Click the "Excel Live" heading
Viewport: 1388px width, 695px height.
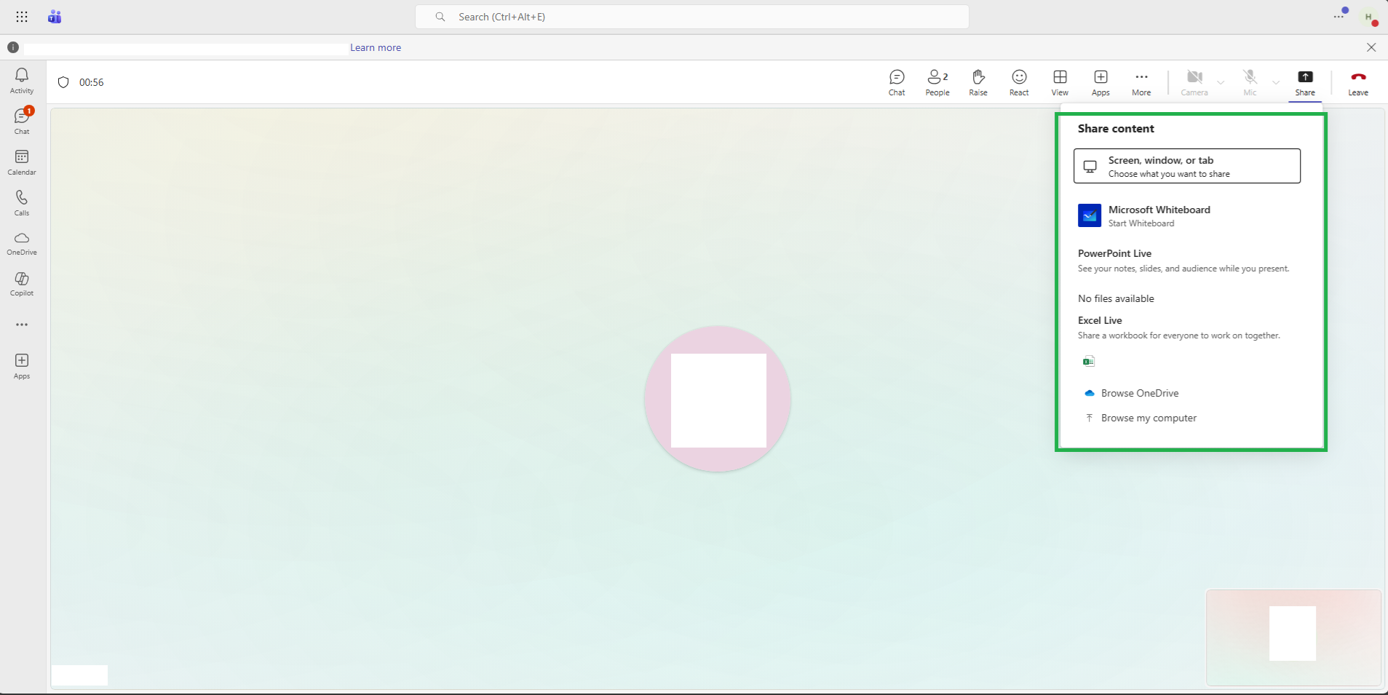point(1100,320)
